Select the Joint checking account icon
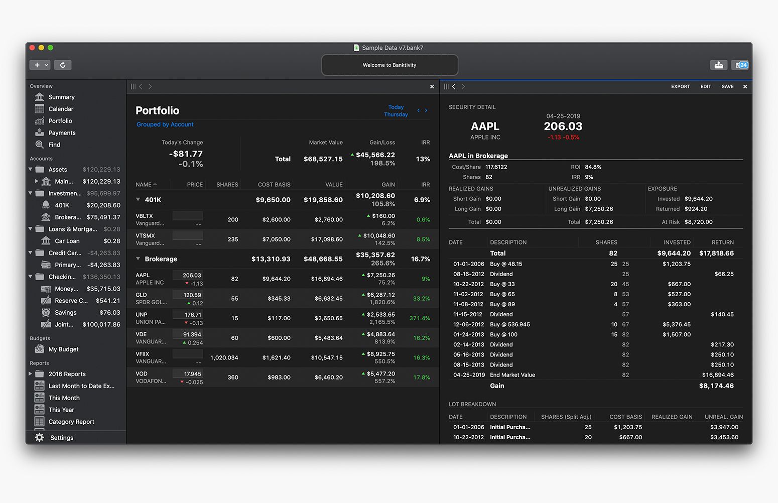Screen dimensions: 778x503 (46, 324)
